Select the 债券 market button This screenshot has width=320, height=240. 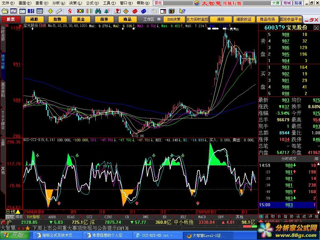(104, 19)
